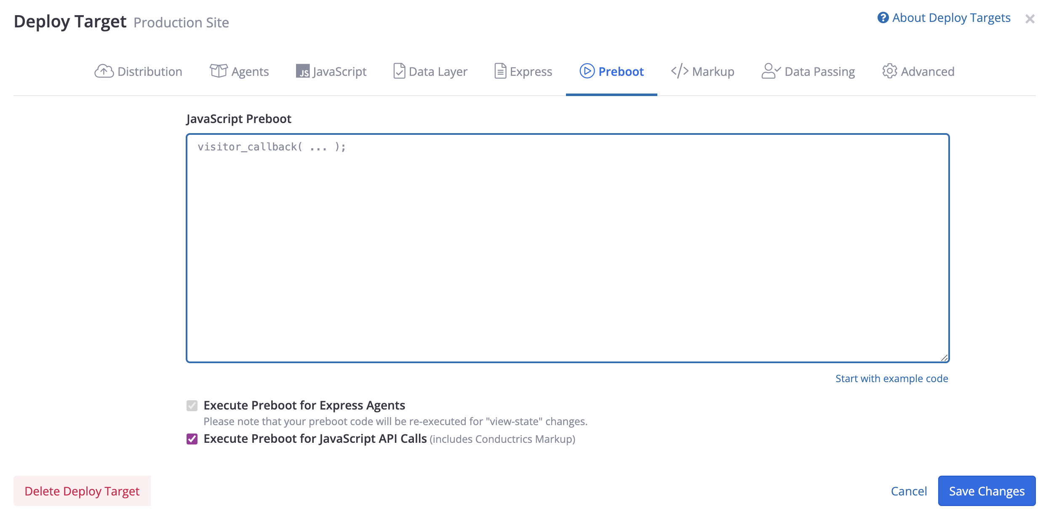The width and height of the screenshot is (1046, 514).
Task: Click the Agents open box icon
Action: point(219,71)
